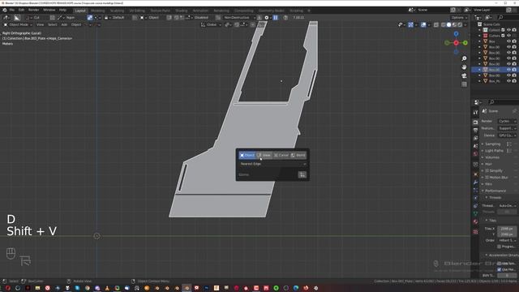Toggle Use Hair BVH checkbox
This screenshot has width=519, height=292.
point(500,269)
